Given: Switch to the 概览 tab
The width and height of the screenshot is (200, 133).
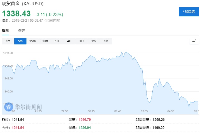Looking at the screenshot, I should 6,31.
